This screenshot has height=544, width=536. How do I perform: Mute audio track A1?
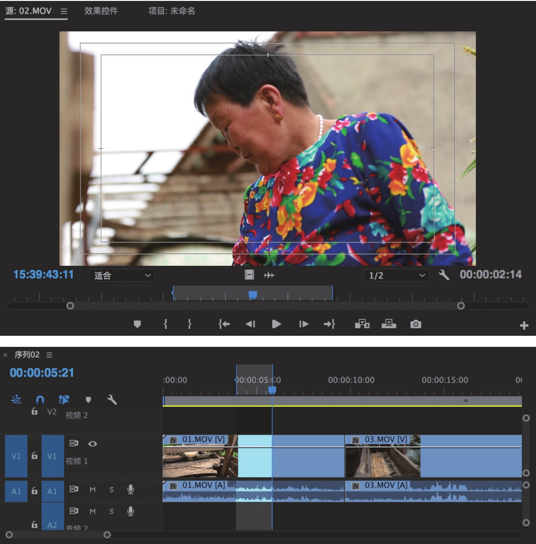pos(93,490)
